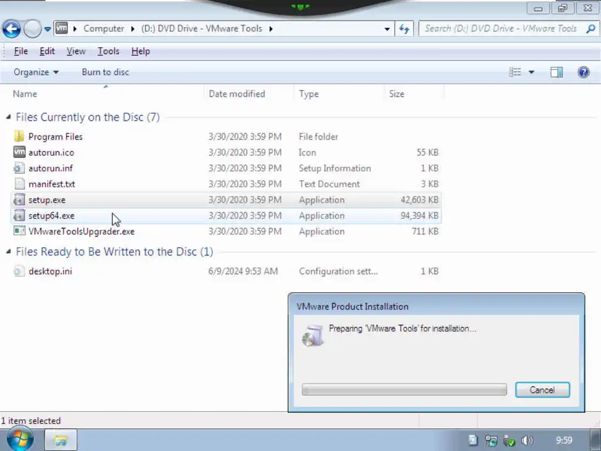The width and height of the screenshot is (601, 451).
Task: Click the Program Files folder icon
Action: click(19, 136)
